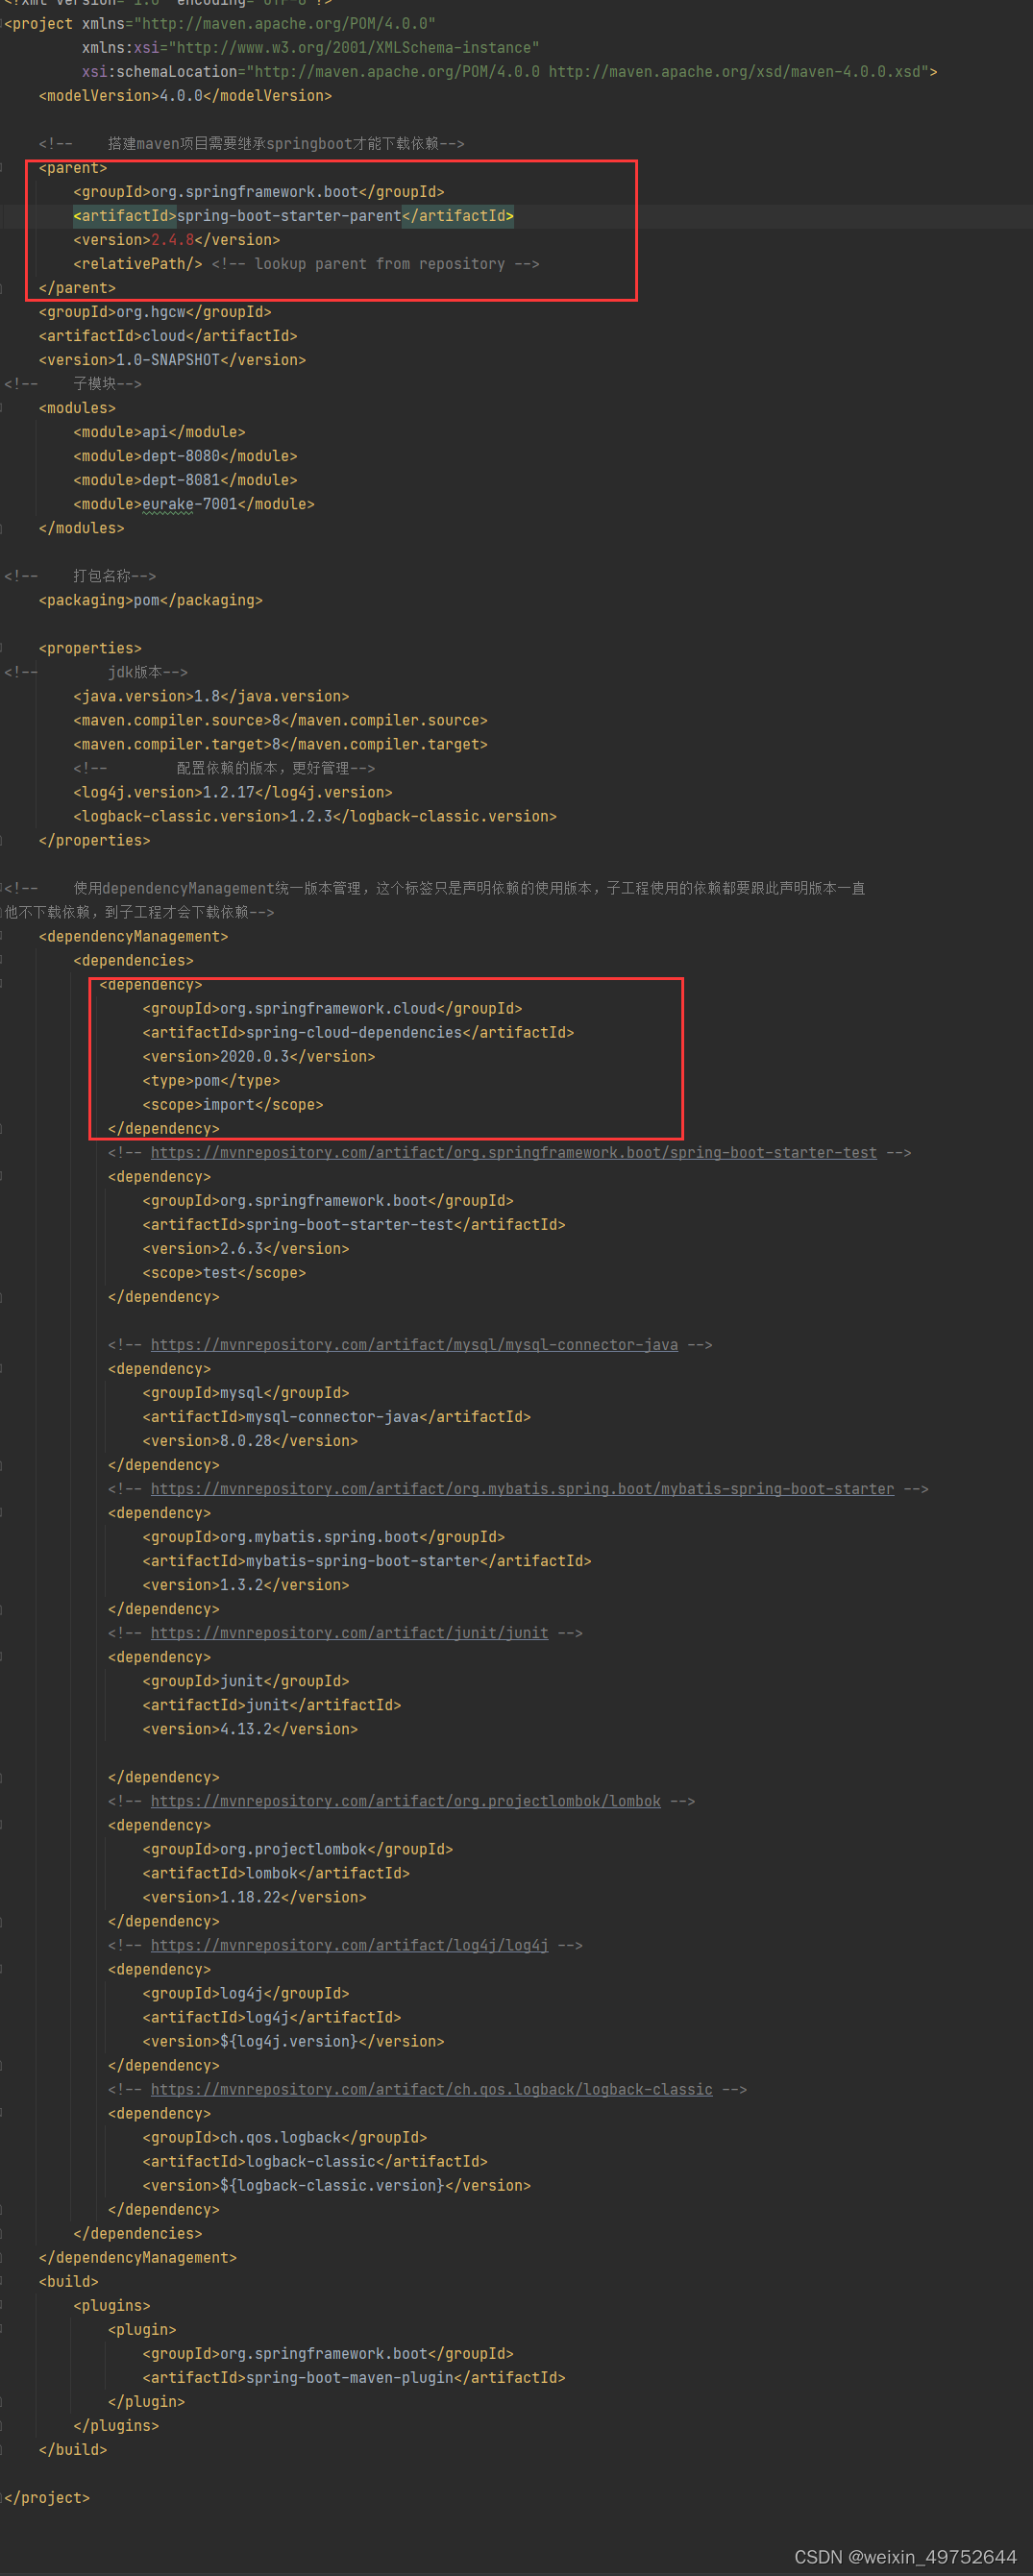
Task: Click the version 1.0-SNAPSHOT line
Action: coord(172,360)
